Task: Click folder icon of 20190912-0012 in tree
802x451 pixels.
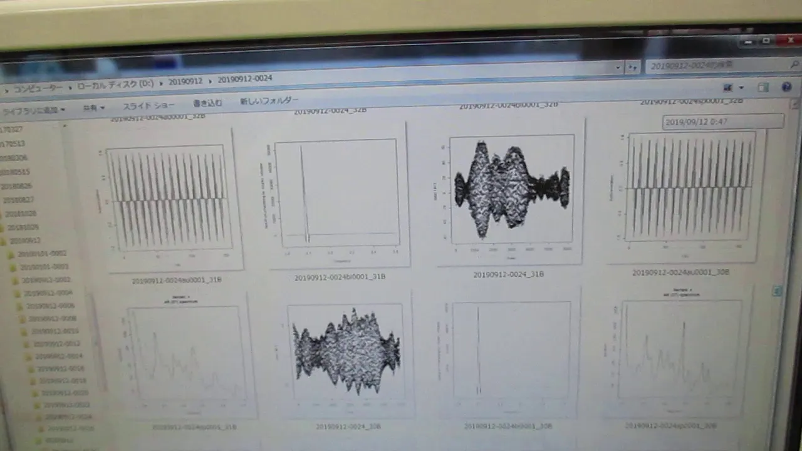Action: pyautogui.click(x=28, y=344)
